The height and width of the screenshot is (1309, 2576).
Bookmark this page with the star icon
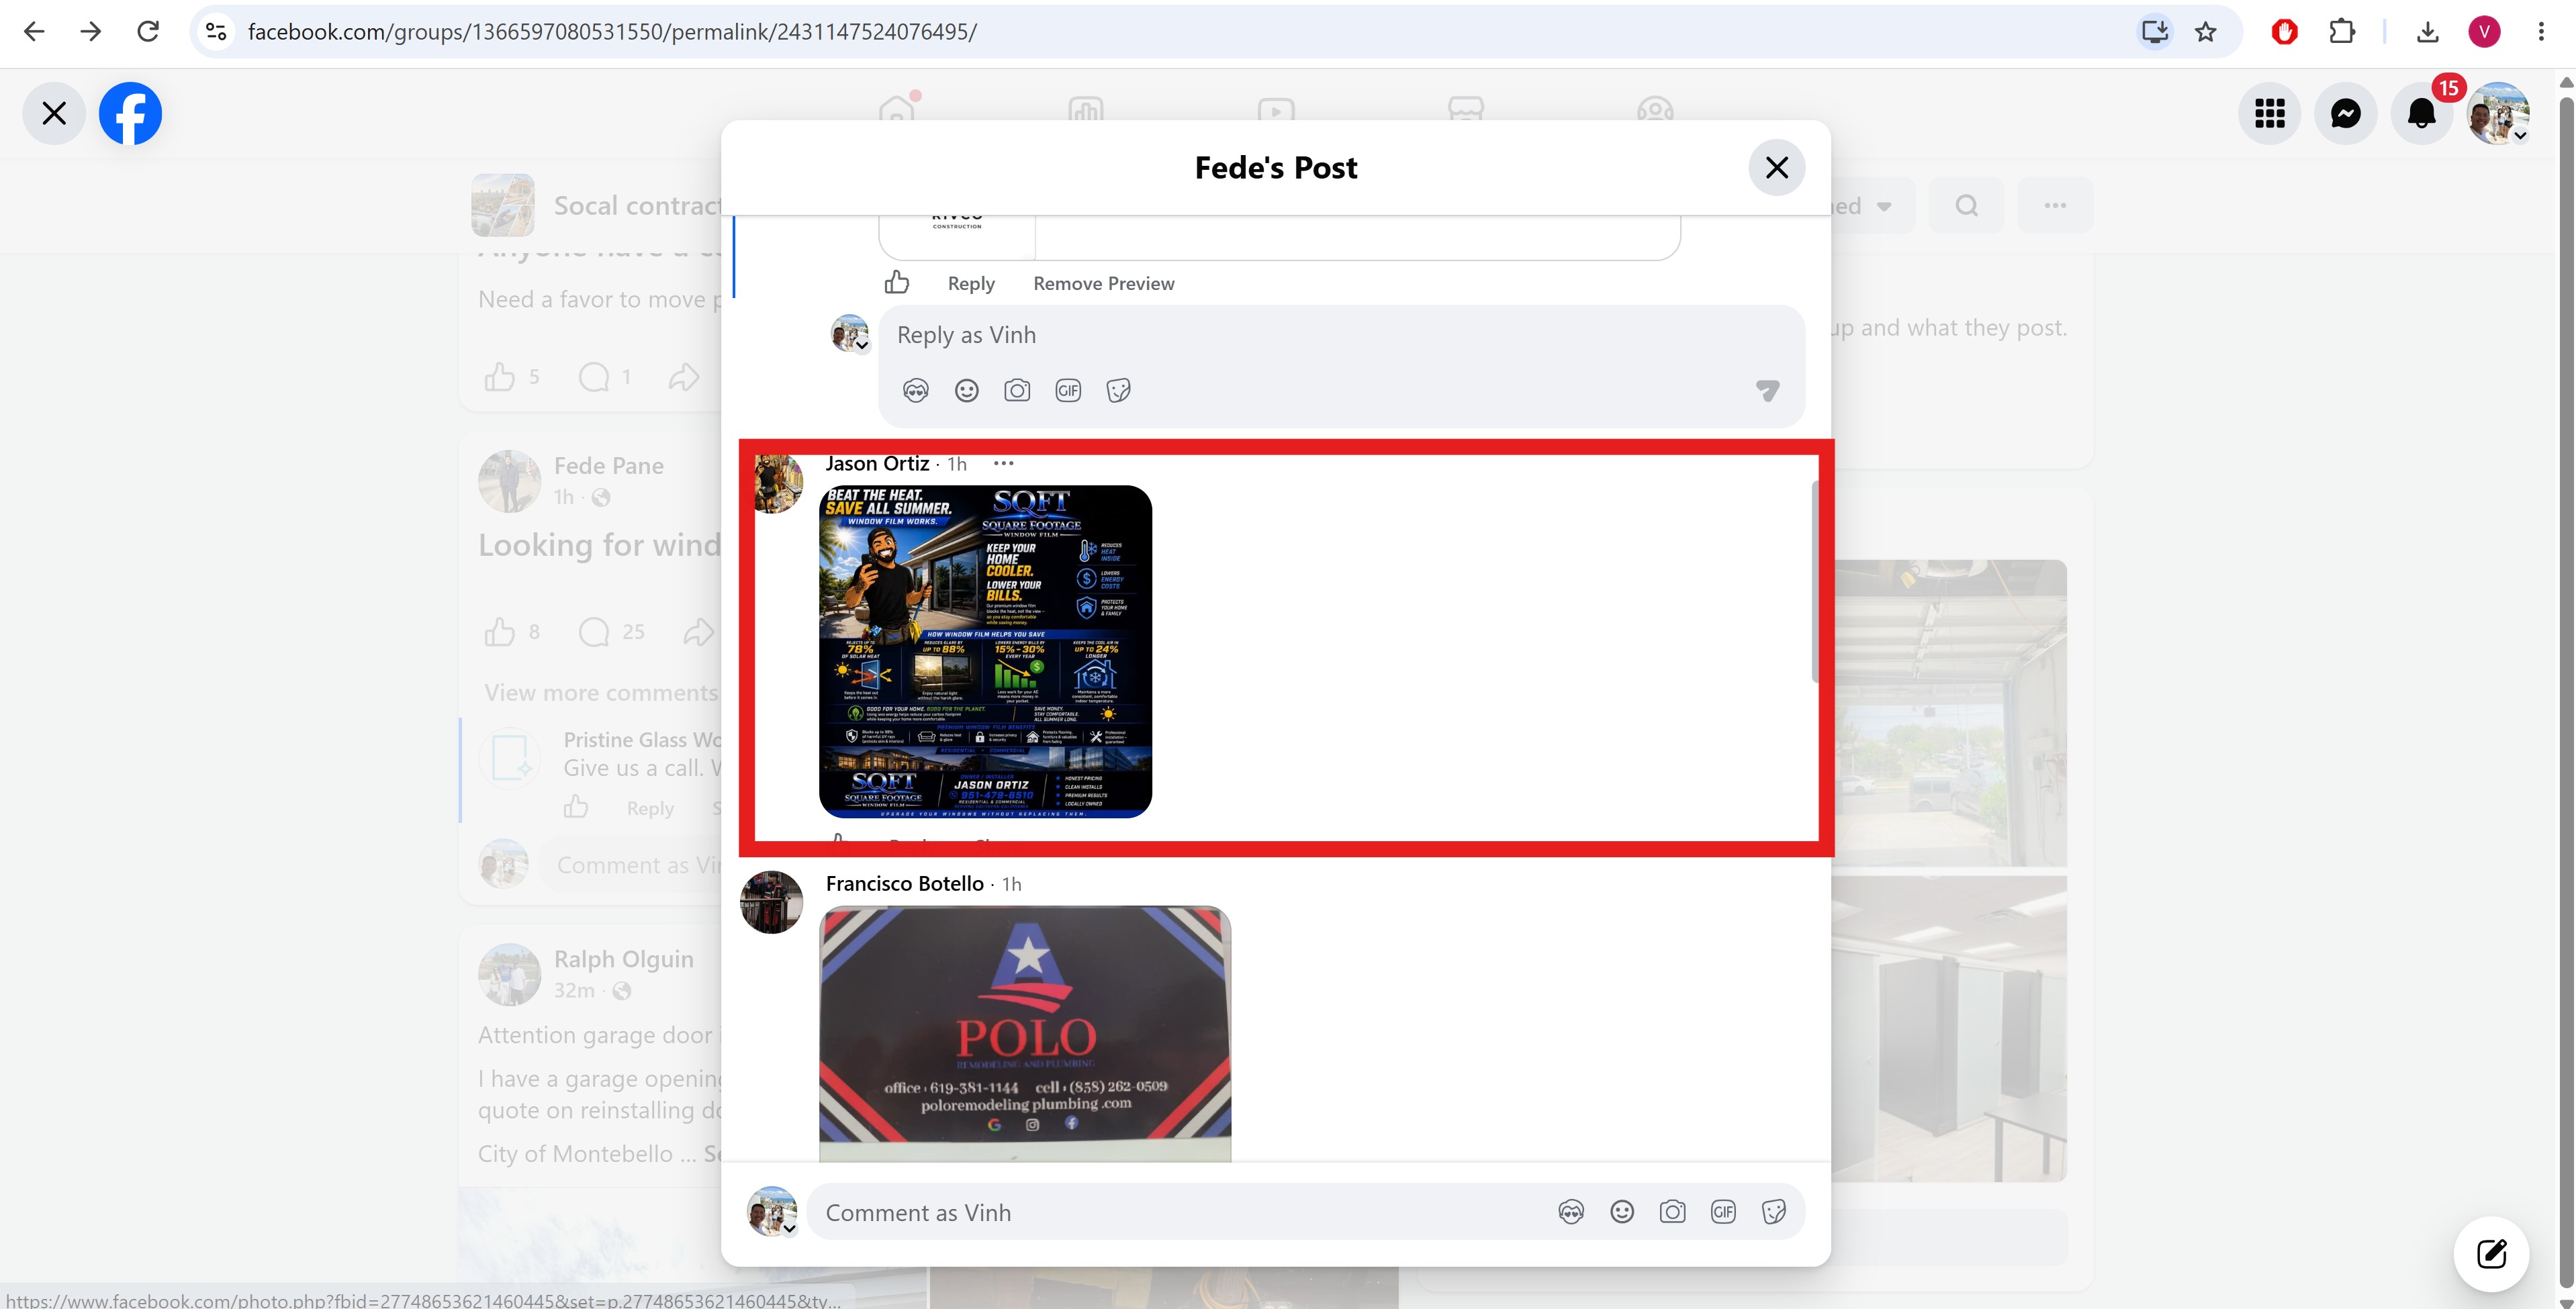point(2206,32)
